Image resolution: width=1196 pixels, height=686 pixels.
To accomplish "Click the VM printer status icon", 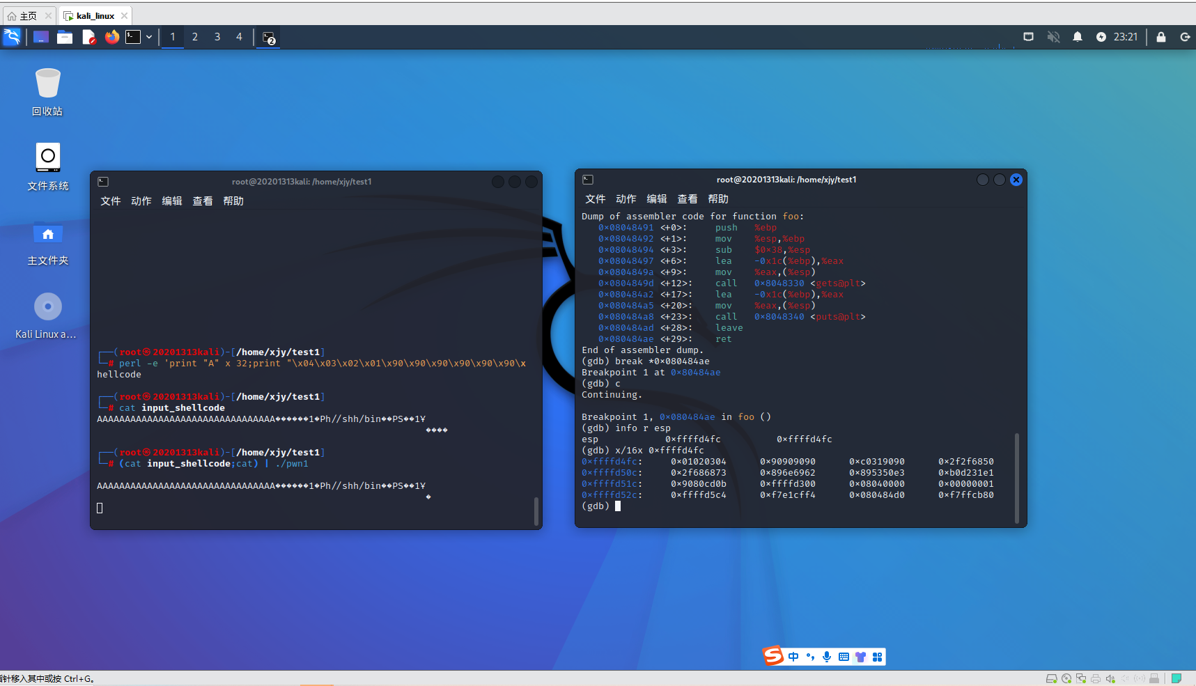I will point(1096,679).
